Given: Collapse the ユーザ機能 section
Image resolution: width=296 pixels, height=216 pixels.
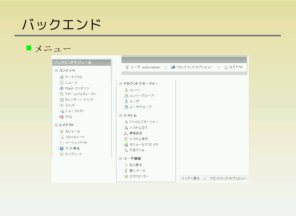Looking at the screenshot, I should click(x=121, y=159).
